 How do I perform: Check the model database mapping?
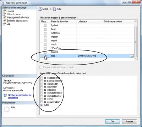click(45, 41)
